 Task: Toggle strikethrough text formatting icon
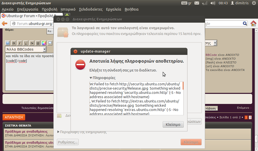coord(31,43)
